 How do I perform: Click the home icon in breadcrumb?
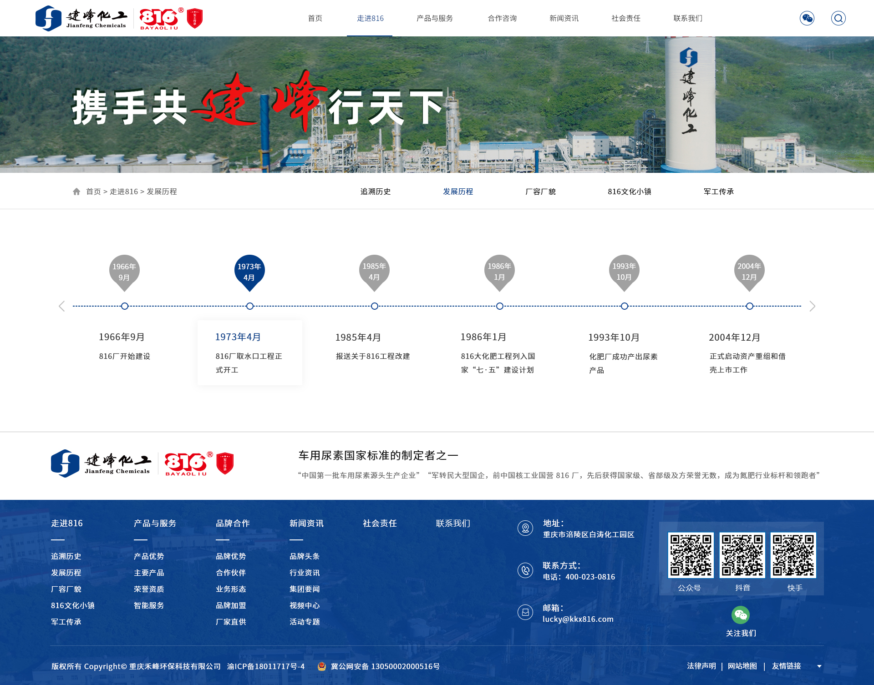[x=76, y=191]
